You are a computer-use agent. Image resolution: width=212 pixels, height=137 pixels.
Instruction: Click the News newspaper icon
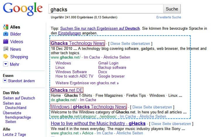(6, 49)
